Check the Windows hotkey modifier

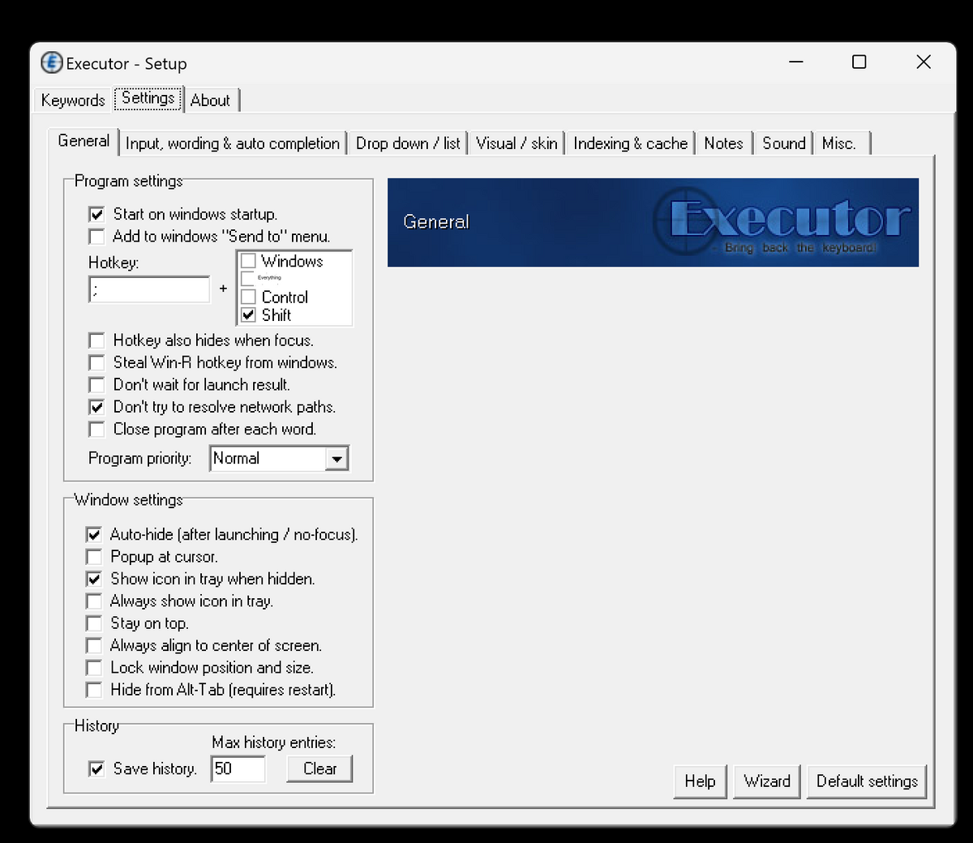click(x=248, y=261)
